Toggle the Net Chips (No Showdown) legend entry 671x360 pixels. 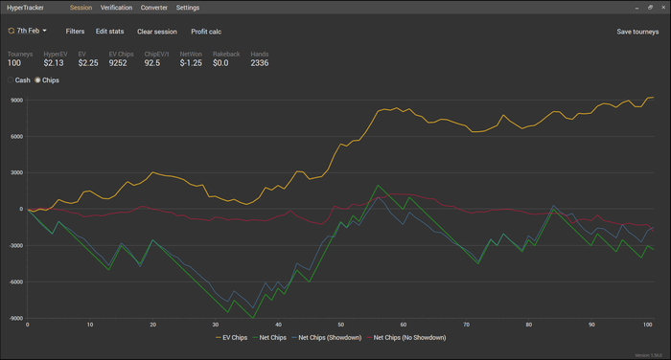(406, 338)
